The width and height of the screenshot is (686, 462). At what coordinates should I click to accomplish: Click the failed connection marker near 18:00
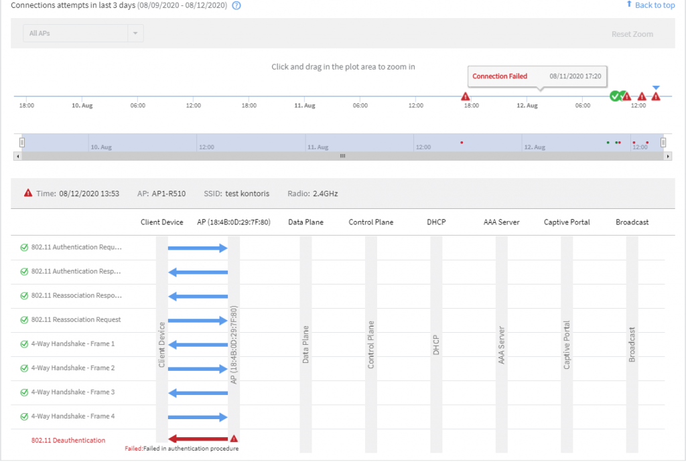pyautogui.click(x=466, y=97)
